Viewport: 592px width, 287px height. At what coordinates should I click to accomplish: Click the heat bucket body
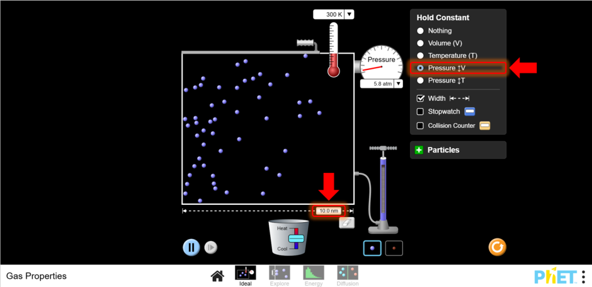tap(289, 238)
